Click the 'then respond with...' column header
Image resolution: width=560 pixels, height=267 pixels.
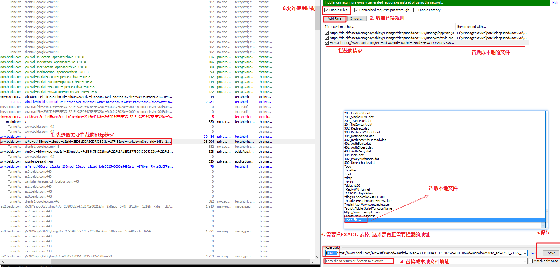coord(492,27)
